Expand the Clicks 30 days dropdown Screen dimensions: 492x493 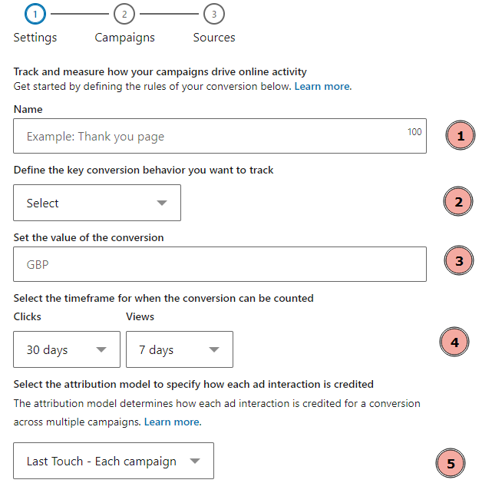pyautogui.click(x=67, y=349)
